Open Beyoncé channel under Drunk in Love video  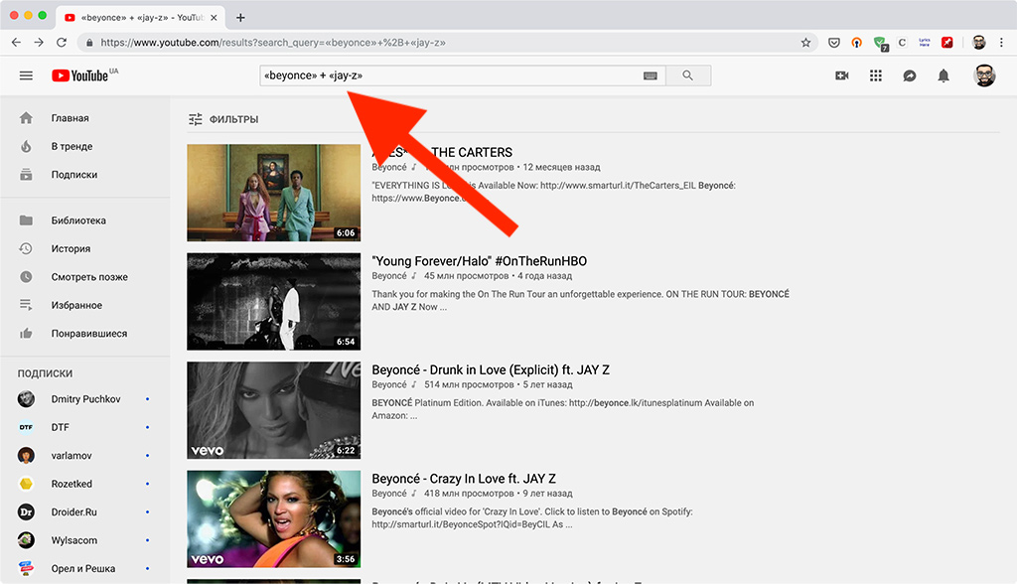tap(389, 384)
